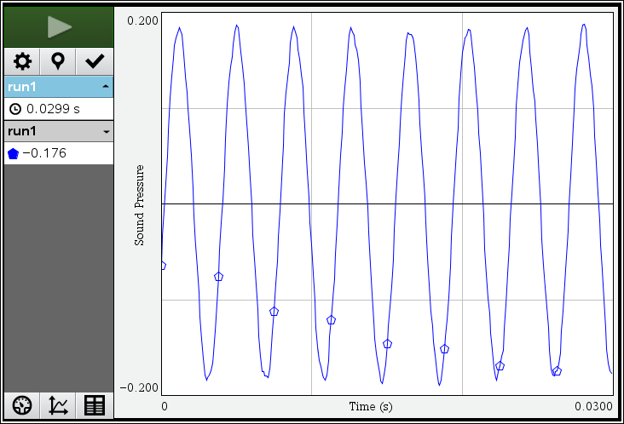
Task: Start data collection with the play button
Action: [x=59, y=26]
